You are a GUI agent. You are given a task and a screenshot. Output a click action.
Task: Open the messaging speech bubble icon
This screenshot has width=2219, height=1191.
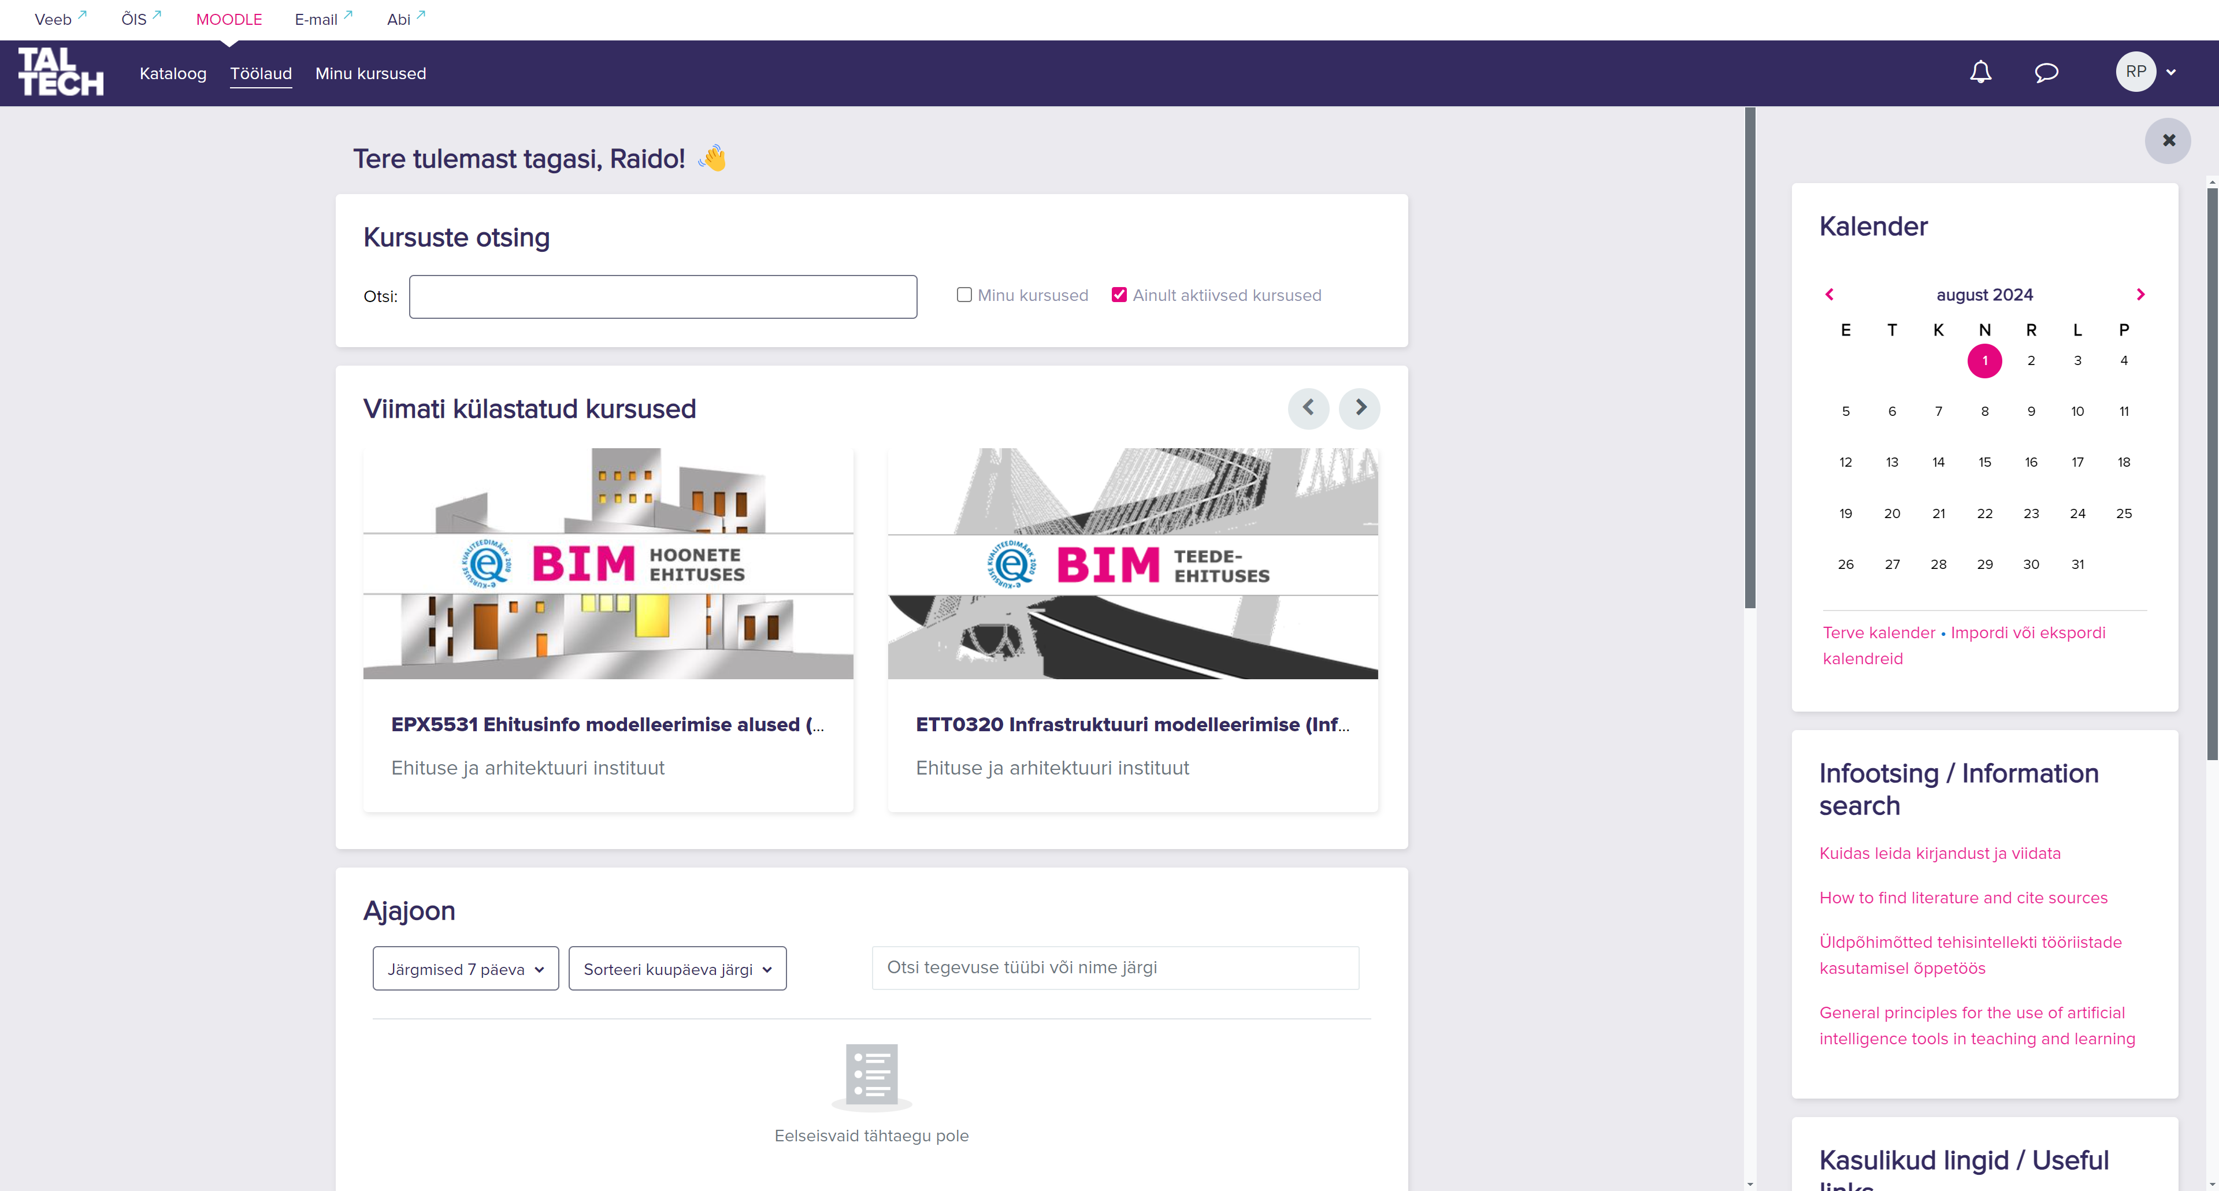tap(2046, 72)
